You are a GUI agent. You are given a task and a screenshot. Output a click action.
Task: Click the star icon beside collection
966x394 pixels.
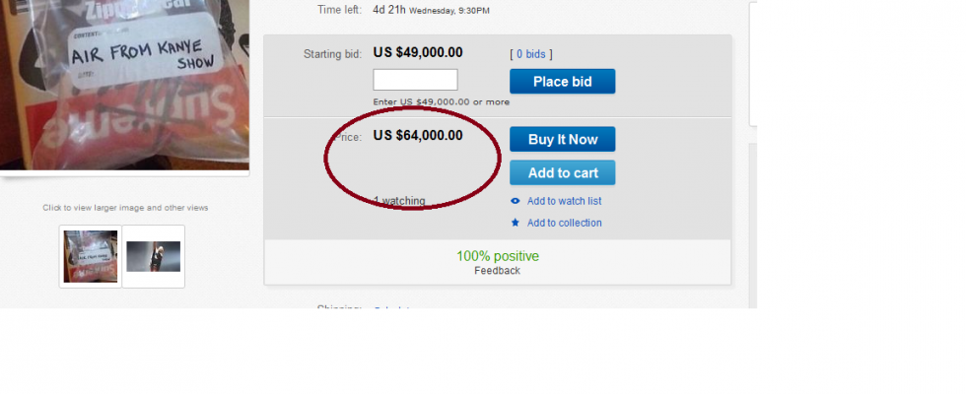(516, 223)
